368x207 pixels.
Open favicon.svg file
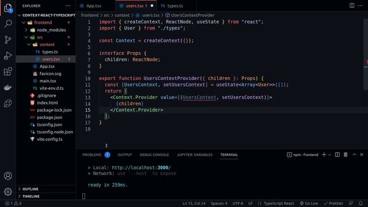coord(46,74)
